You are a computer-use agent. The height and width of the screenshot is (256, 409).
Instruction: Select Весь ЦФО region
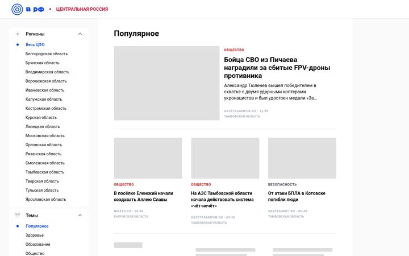tap(35, 45)
